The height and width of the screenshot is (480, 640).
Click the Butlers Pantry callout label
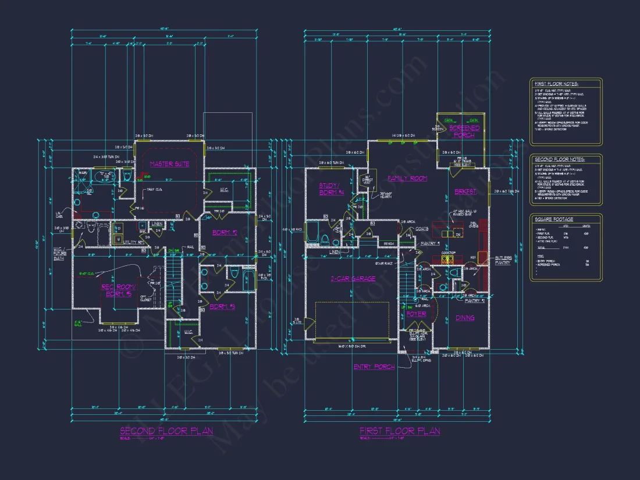coord(503,259)
